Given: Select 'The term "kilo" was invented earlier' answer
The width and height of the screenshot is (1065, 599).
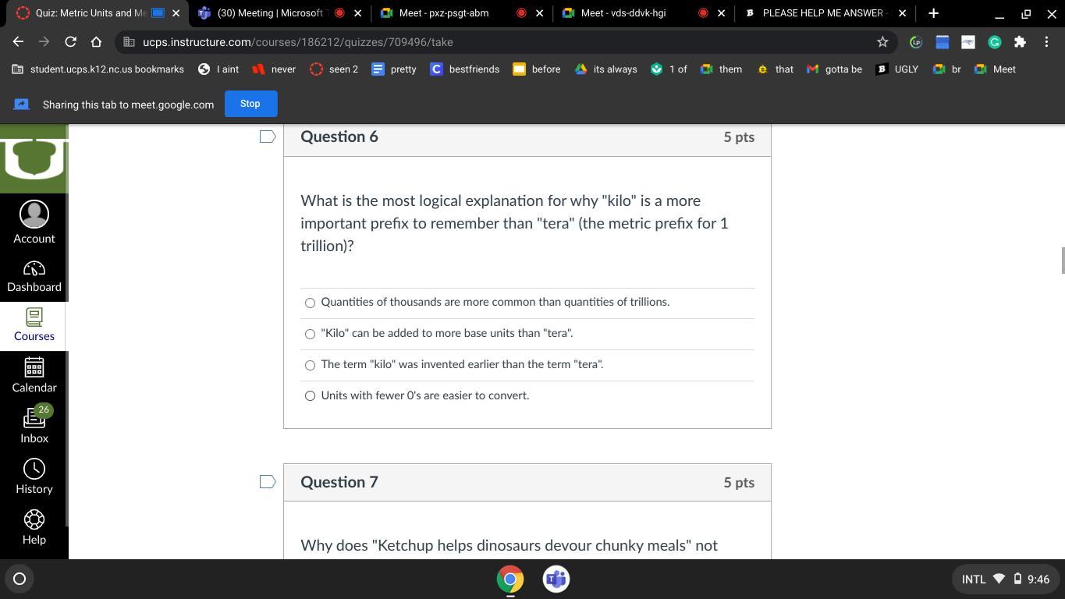Looking at the screenshot, I should tap(310, 365).
